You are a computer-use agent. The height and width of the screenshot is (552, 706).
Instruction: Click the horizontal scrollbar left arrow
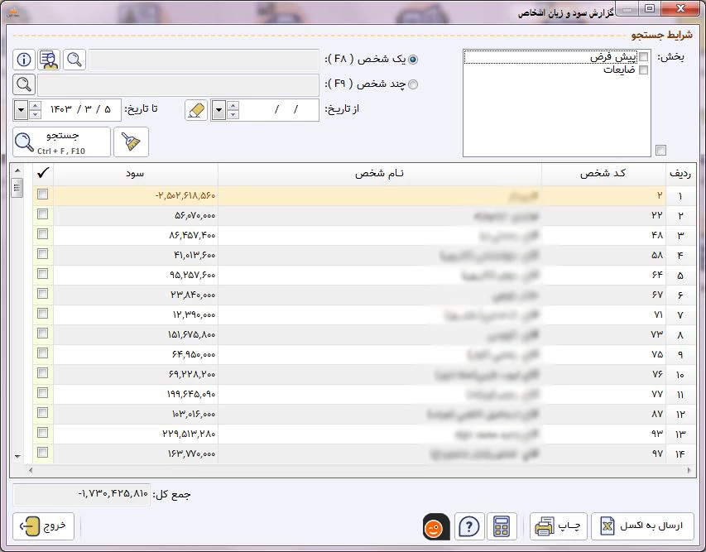tap(30, 471)
